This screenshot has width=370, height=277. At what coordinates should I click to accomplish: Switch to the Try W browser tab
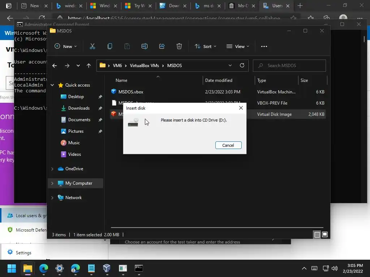point(138,6)
